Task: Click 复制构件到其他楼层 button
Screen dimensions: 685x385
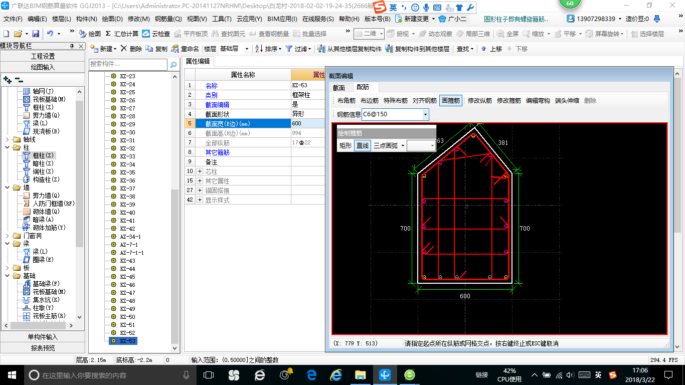Action: pos(417,49)
